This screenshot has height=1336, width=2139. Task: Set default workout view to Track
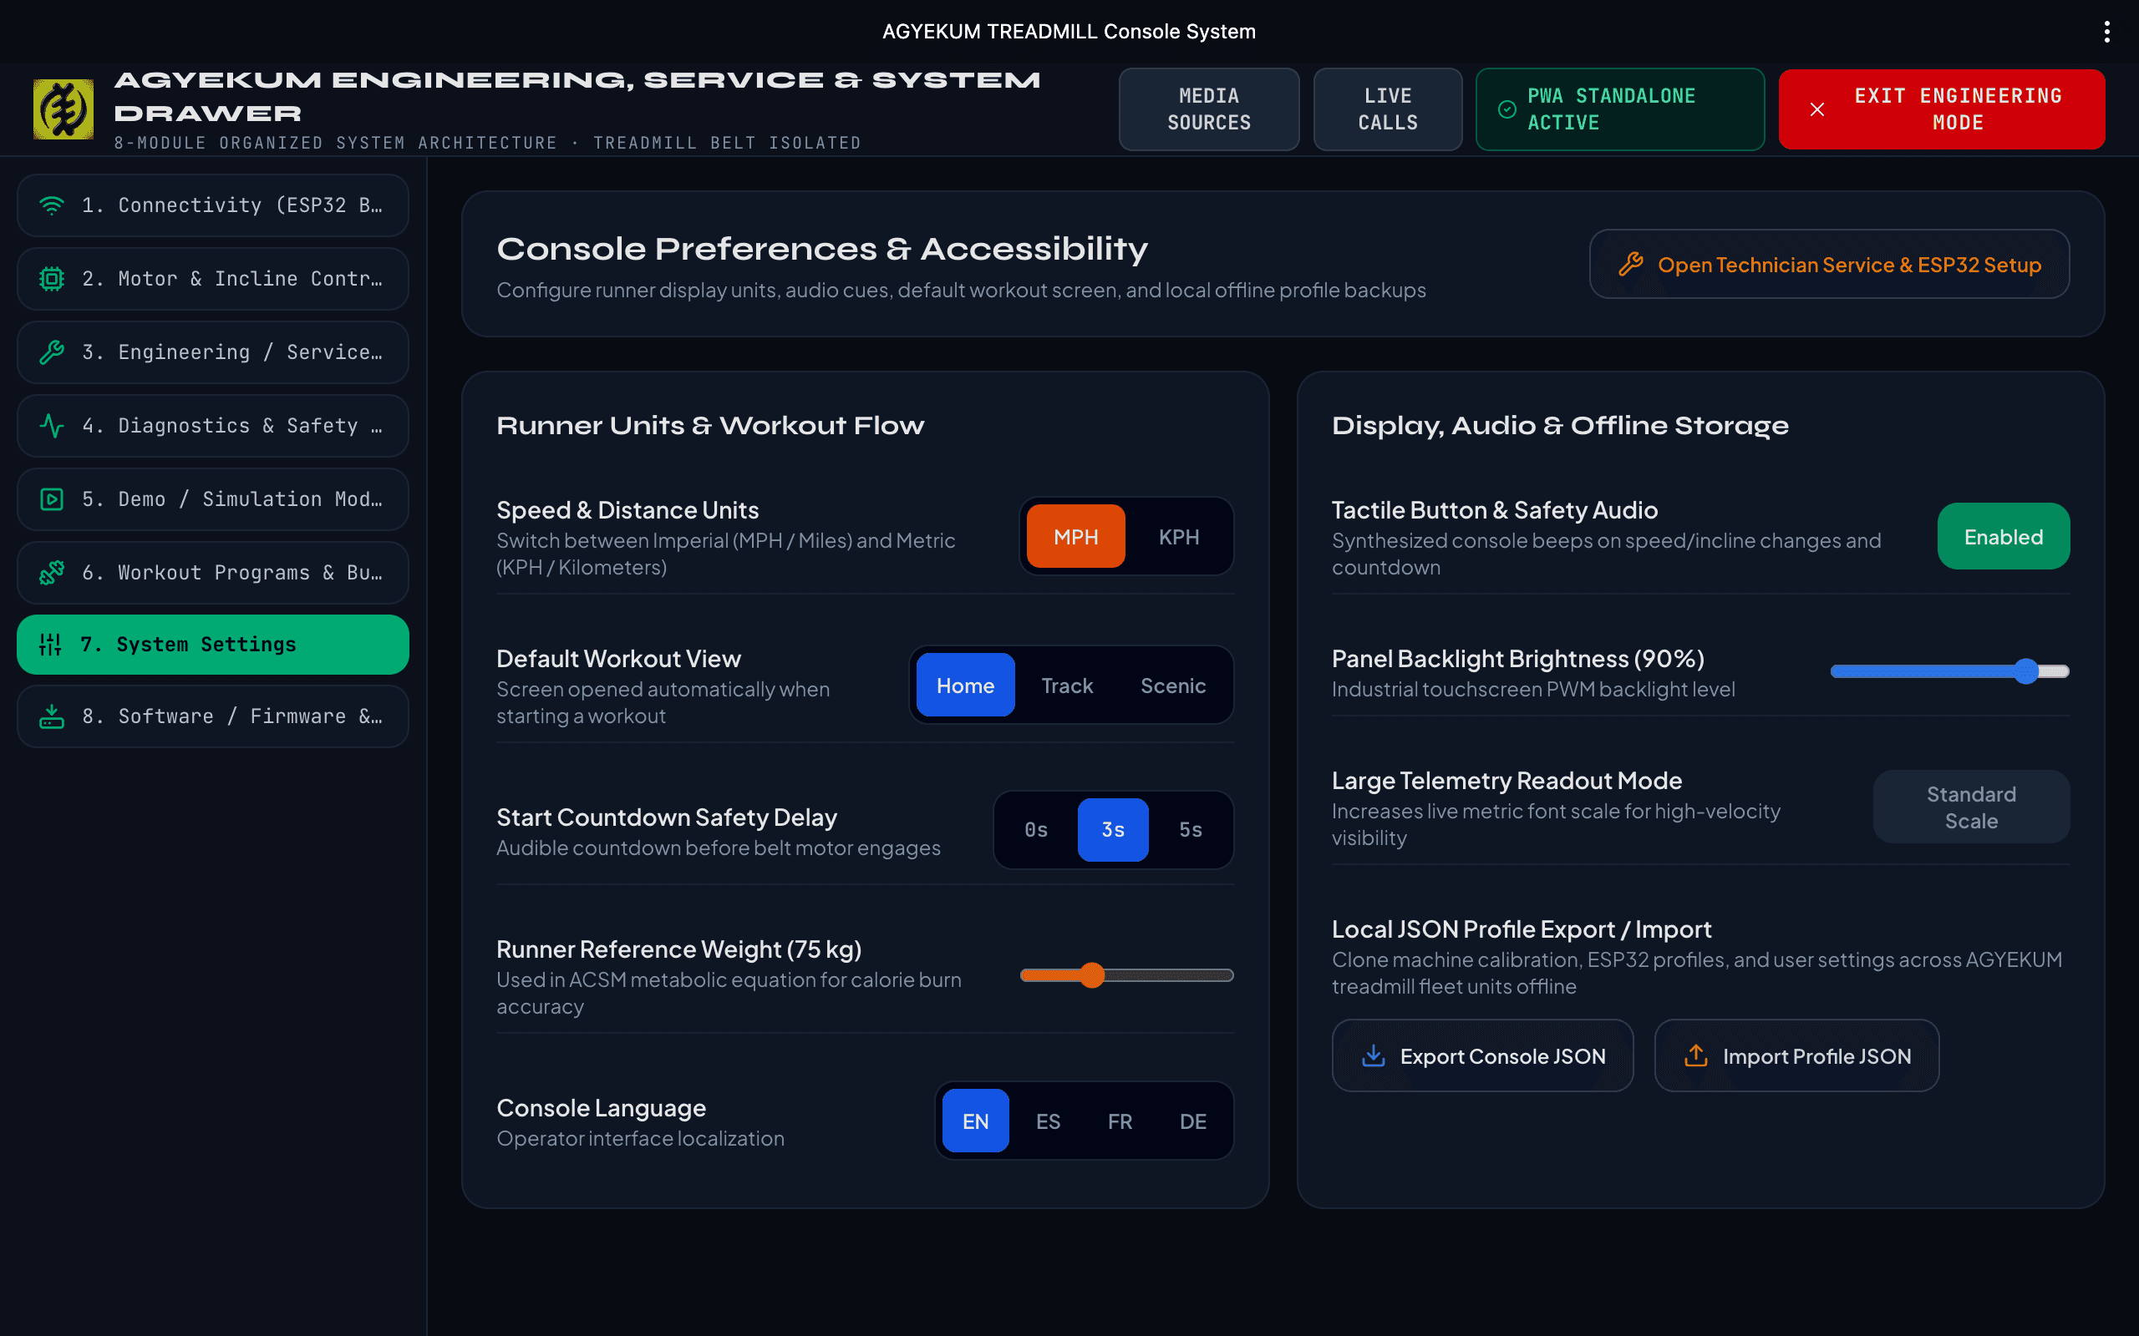click(x=1067, y=685)
